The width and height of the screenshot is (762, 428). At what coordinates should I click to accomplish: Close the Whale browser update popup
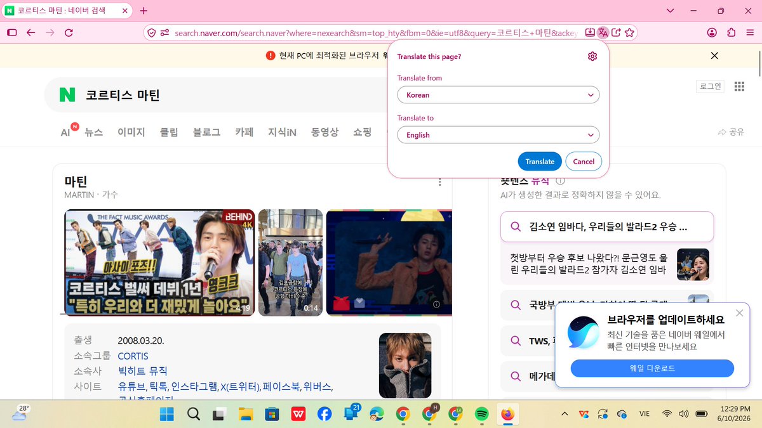pyautogui.click(x=739, y=313)
